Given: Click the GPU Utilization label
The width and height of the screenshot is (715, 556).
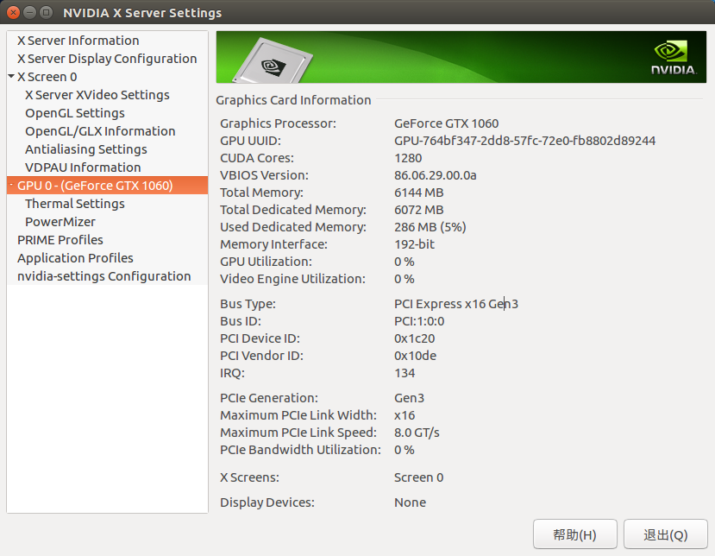Looking at the screenshot, I should 266,262.
